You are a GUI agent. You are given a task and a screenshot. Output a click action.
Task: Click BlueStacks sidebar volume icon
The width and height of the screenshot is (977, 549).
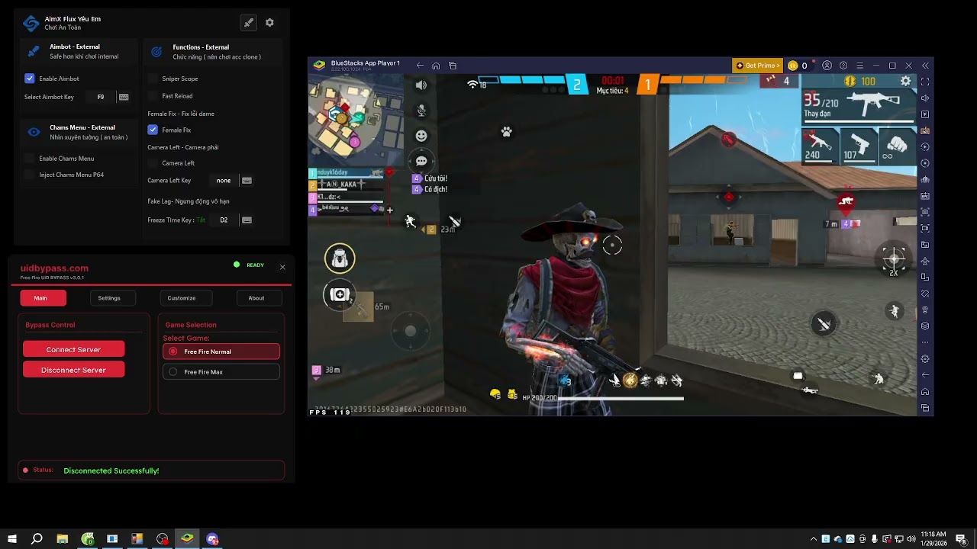coord(925,98)
